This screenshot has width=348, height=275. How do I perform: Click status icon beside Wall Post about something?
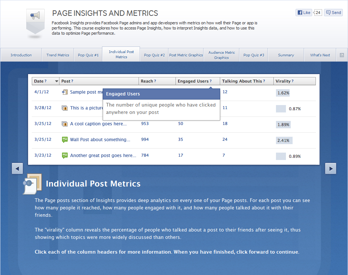65,140
